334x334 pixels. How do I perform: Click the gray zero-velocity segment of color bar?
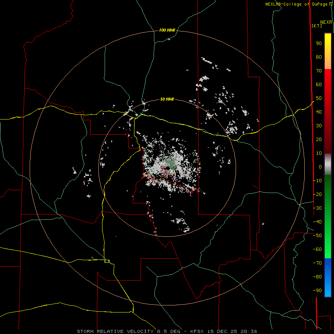328,164
